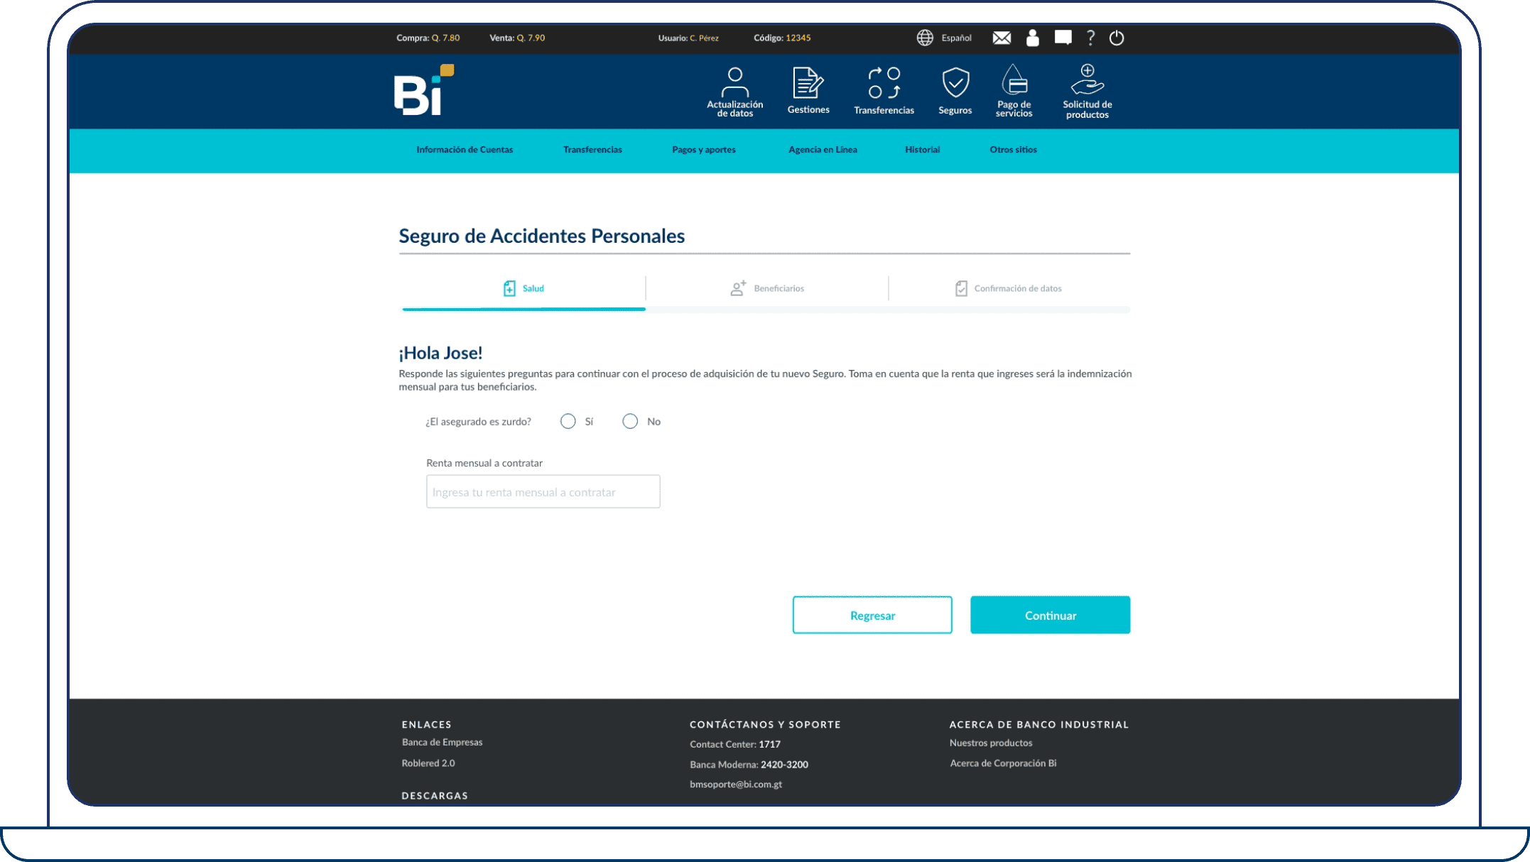This screenshot has height=862, width=1530.
Task: Focus the Renta mensual a contratar field
Action: (543, 491)
